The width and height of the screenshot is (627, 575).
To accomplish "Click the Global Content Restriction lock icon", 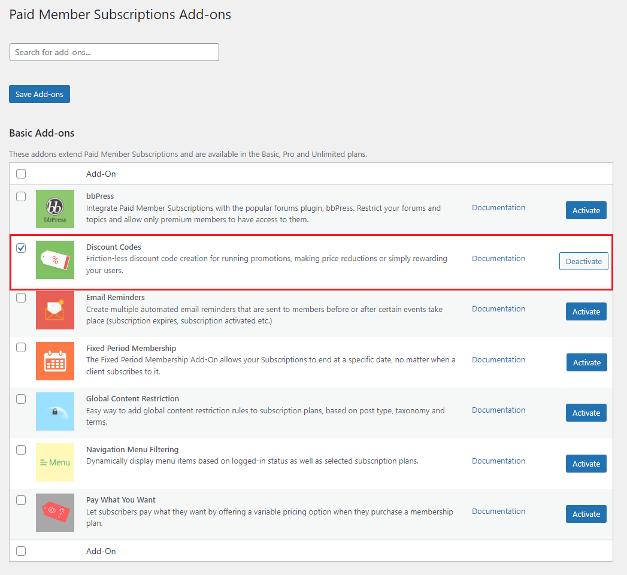I will 54,411.
